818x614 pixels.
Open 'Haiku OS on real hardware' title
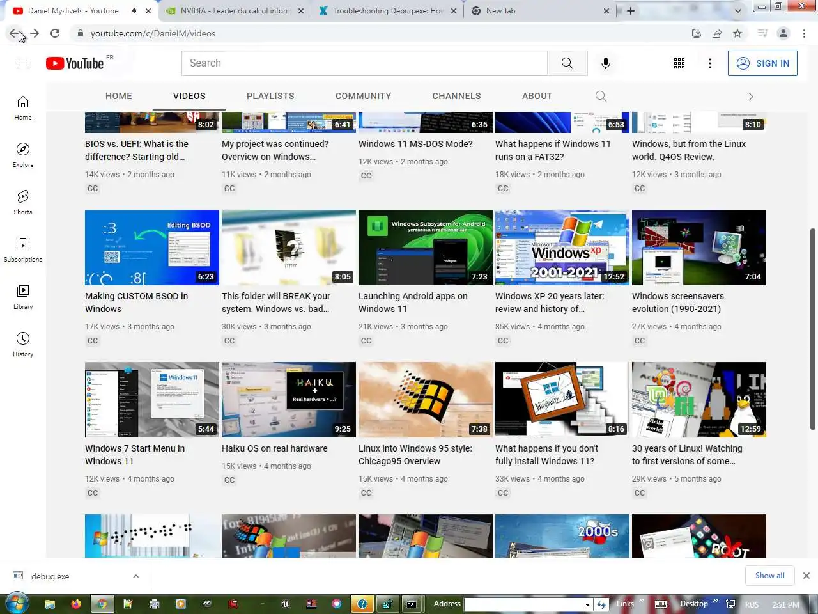click(274, 448)
